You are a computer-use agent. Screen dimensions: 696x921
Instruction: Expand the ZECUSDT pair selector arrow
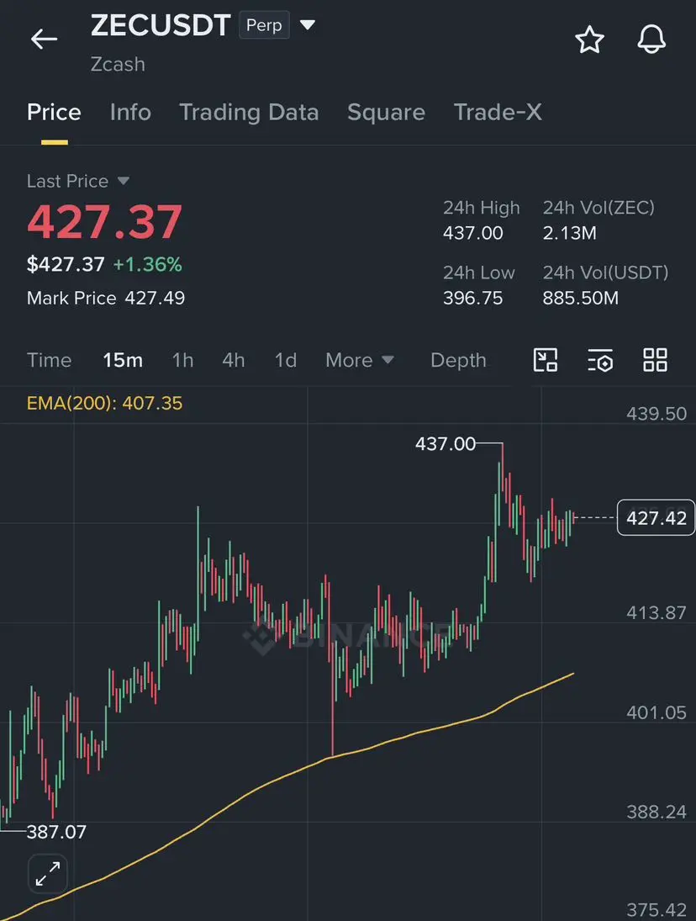click(308, 25)
